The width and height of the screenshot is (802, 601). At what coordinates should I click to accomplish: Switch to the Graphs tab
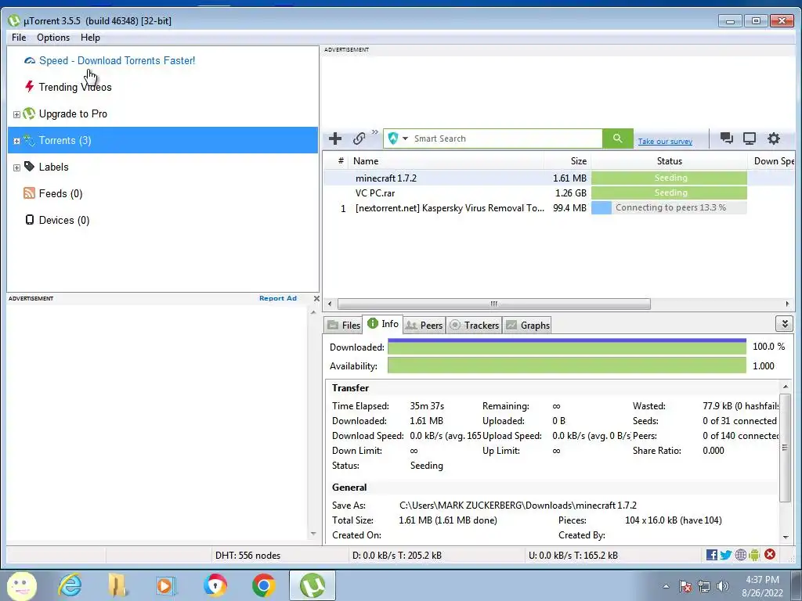(x=527, y=325)
